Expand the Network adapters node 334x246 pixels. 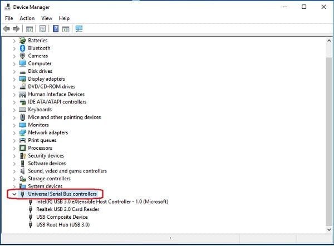(x=14, y=133)
